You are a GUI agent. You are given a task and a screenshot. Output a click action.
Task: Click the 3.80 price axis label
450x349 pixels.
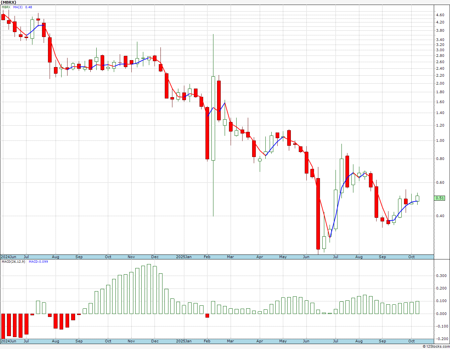pos(440,31)
